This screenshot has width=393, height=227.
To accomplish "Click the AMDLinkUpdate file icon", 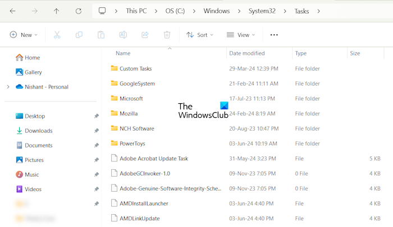I will (114, 218).
